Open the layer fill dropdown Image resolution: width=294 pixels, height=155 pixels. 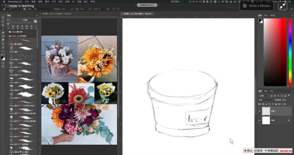tap(288, 104)
